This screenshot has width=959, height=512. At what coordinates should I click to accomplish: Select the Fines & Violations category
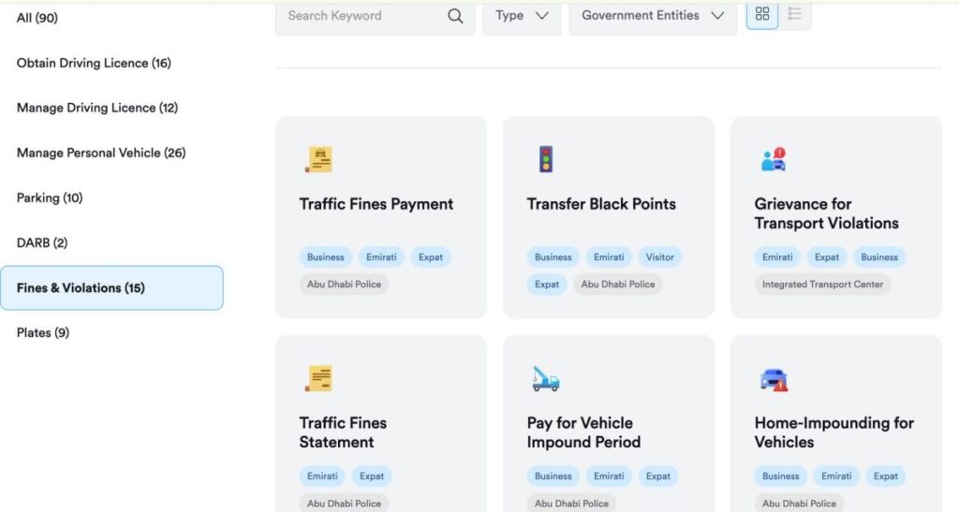point(111,287)
